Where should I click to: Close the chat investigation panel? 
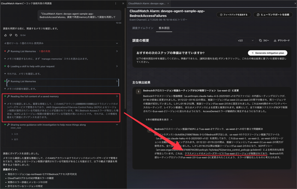[123, 3]
